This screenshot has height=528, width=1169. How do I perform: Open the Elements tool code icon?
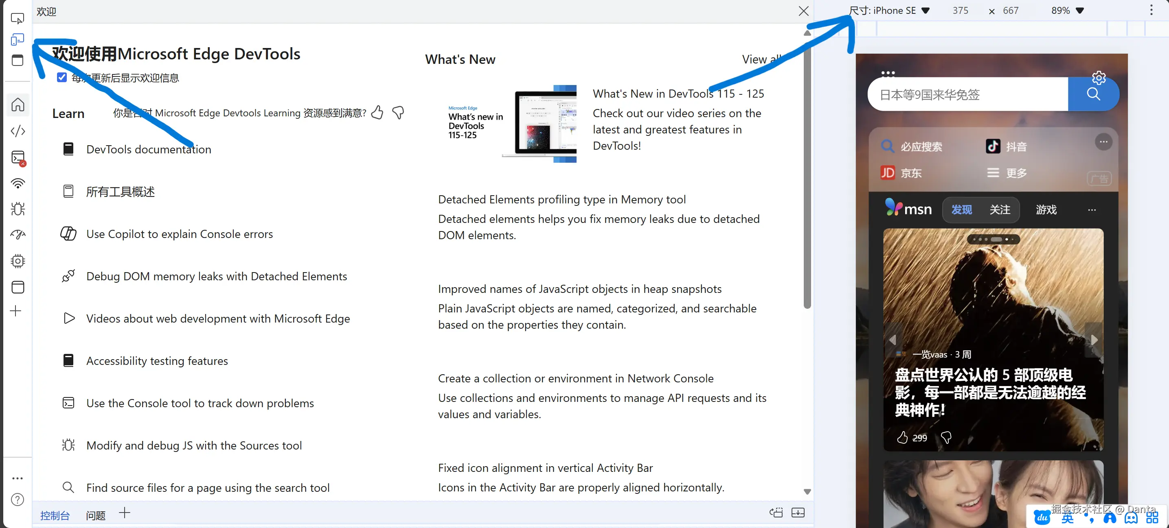tap(18, 131)
